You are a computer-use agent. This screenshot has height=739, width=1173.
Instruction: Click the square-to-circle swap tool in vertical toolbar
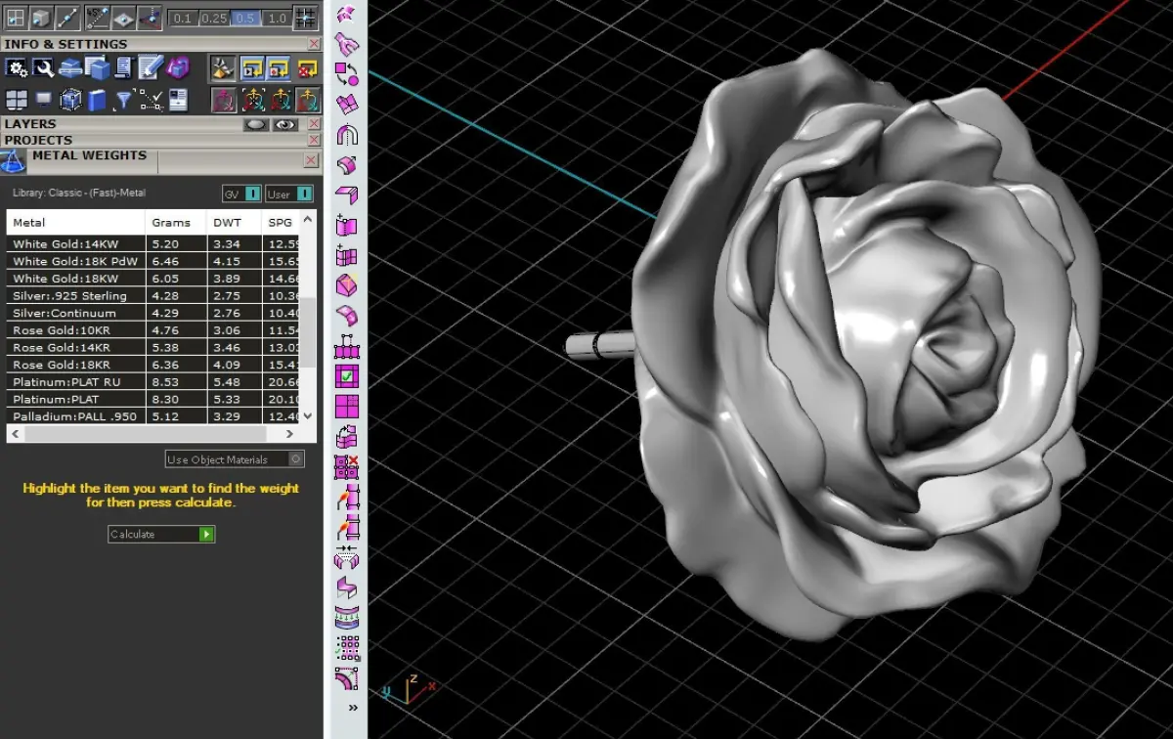point(347,73)
